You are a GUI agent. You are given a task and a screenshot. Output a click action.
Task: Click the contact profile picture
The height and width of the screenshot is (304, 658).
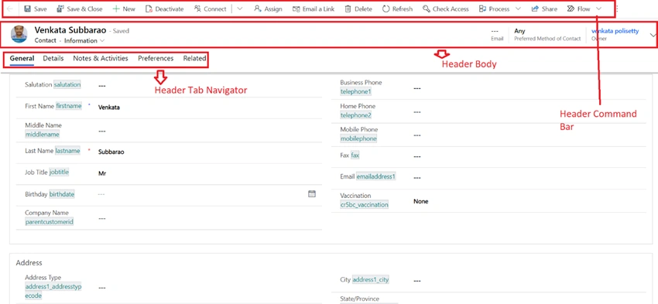click(19, 34)
